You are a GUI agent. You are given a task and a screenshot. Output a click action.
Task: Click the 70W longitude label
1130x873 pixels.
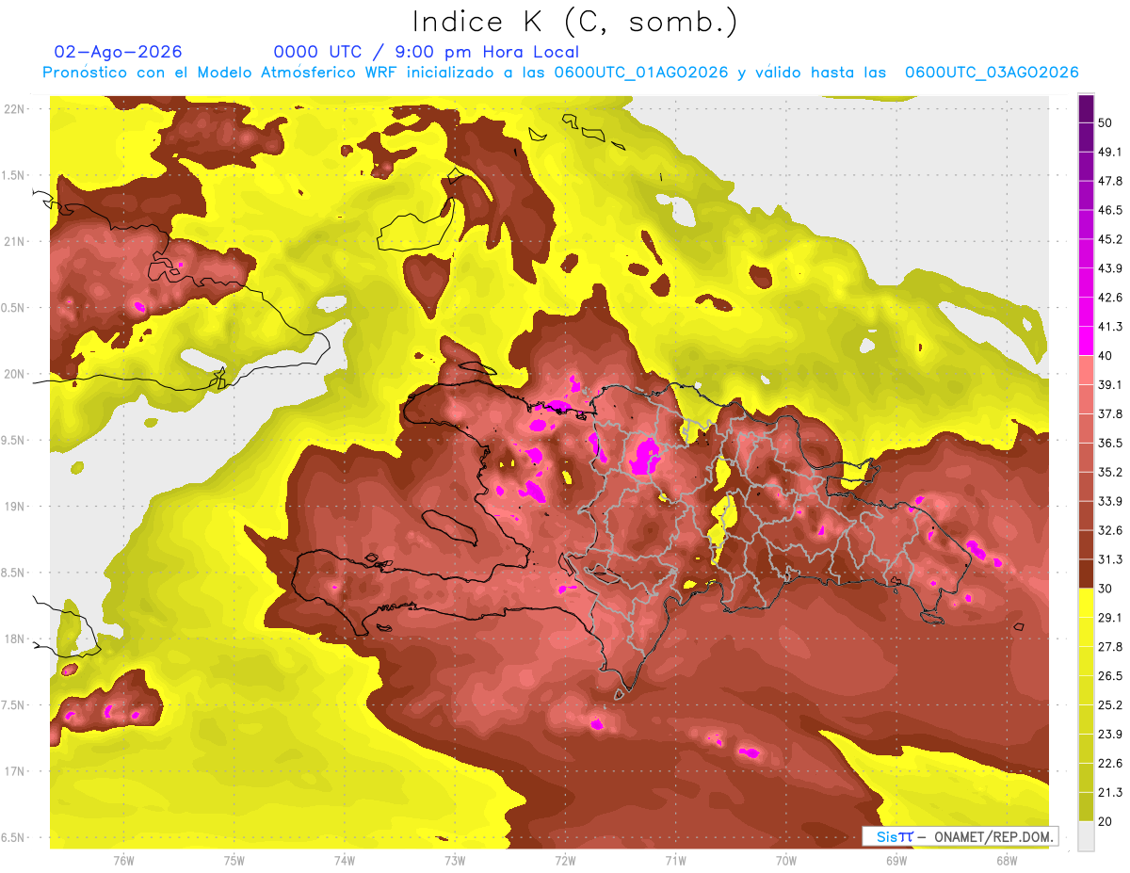click(786, 860)
